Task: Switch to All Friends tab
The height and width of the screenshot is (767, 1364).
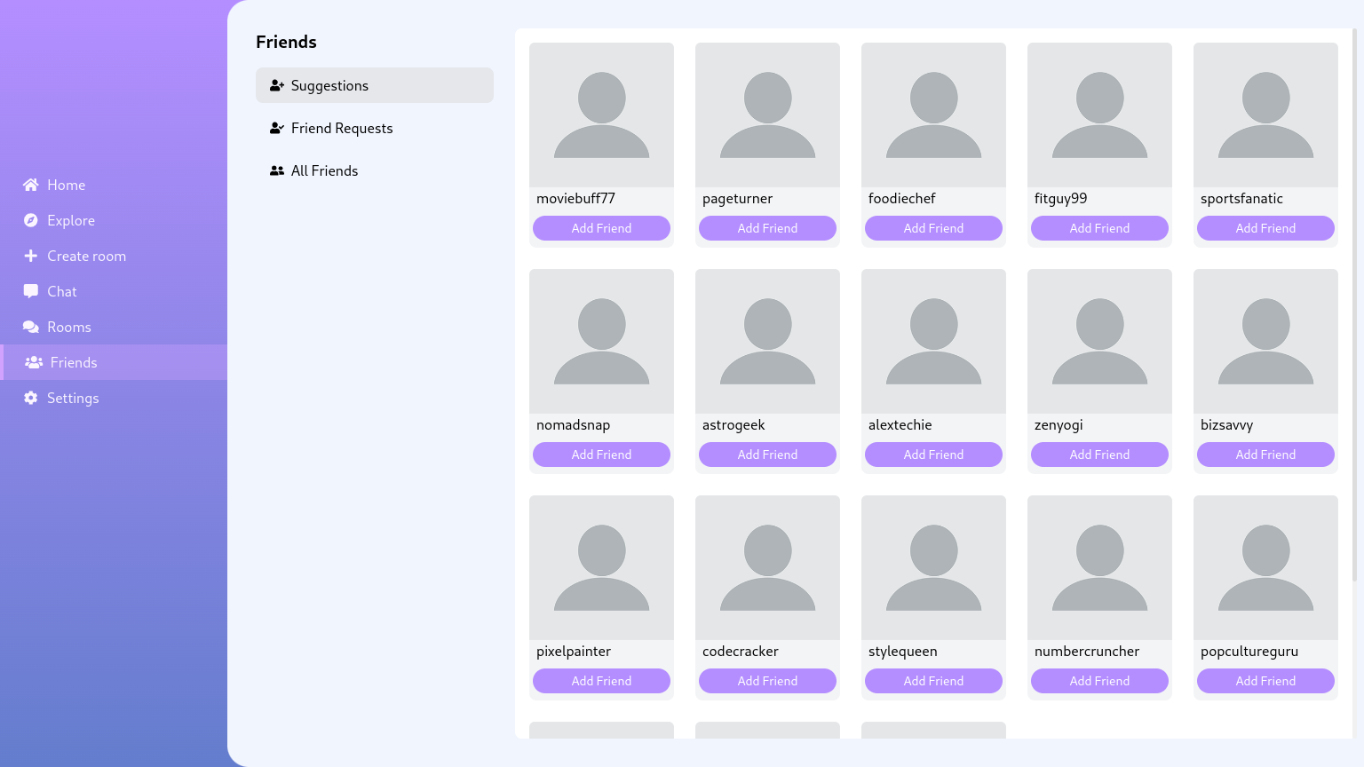Action: (x=375, y=170)
